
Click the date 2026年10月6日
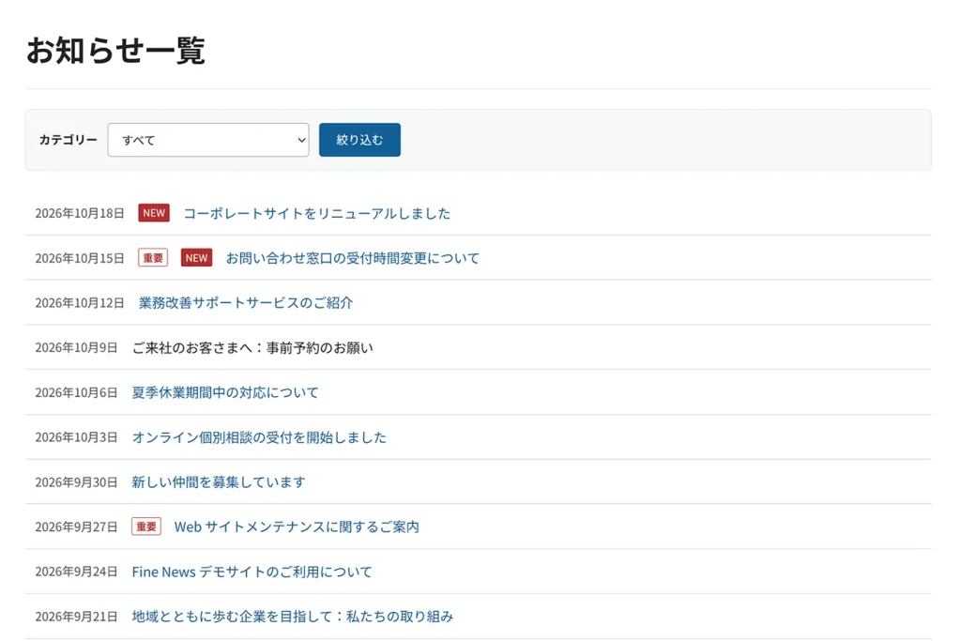click(76, 392)
